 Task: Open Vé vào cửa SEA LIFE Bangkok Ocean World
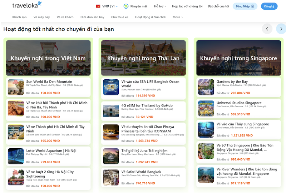(150, 84)
